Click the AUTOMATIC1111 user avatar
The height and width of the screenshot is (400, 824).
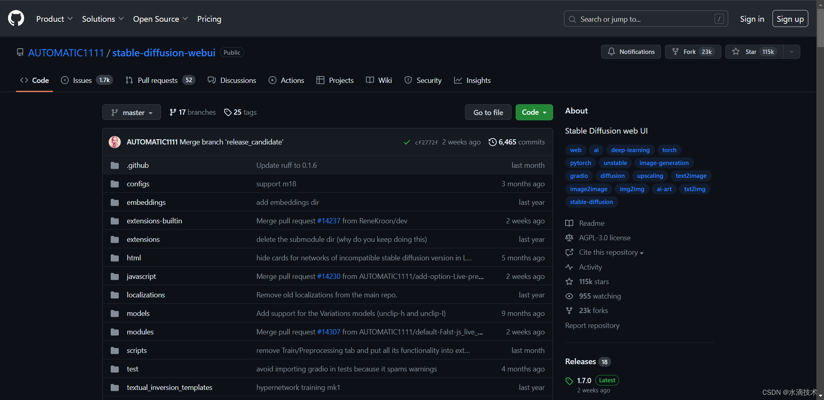pyautogui.click(x=115, y=142)
